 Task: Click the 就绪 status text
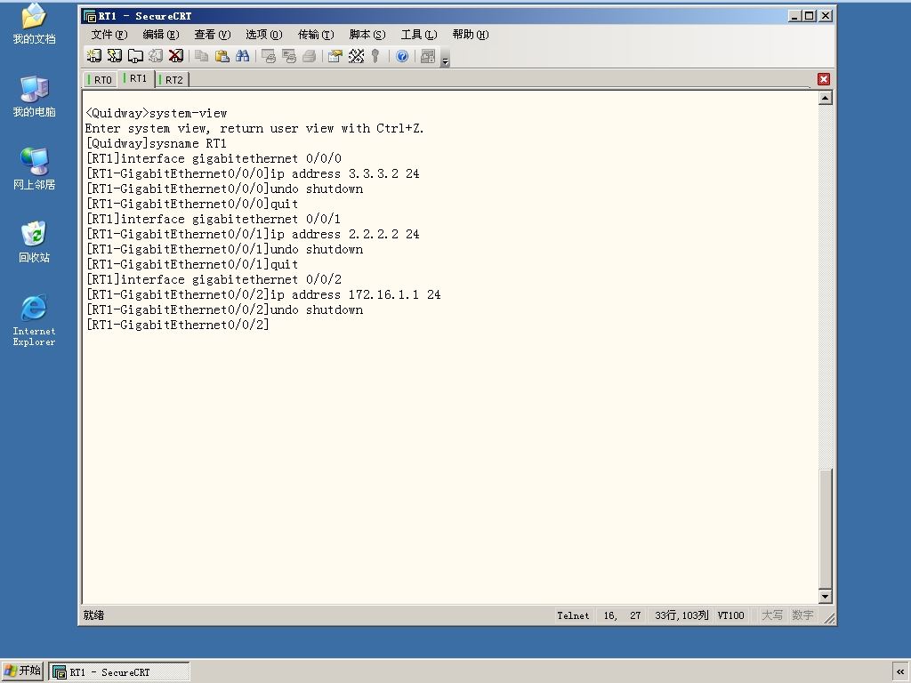(x=93, y=615)
